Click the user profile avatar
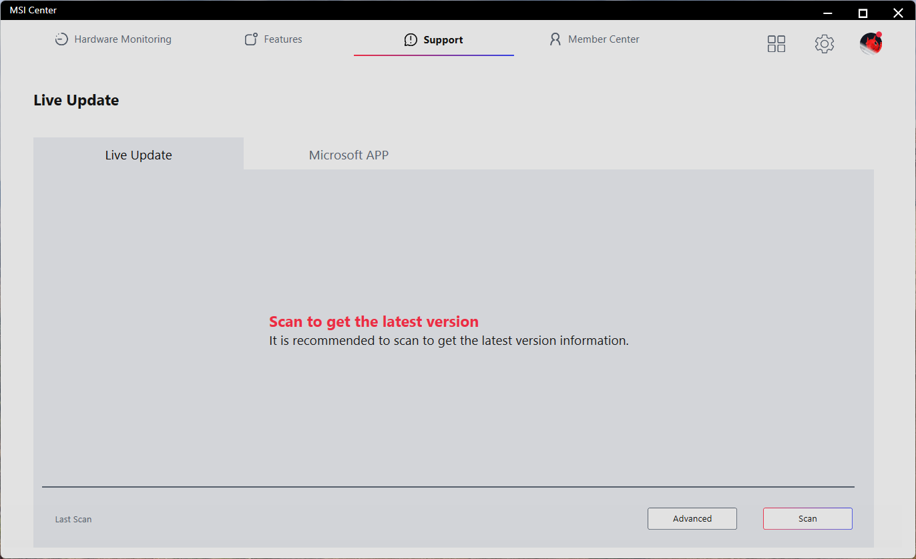The height and width of the screenshot is (559, 916). coord(871,43)
